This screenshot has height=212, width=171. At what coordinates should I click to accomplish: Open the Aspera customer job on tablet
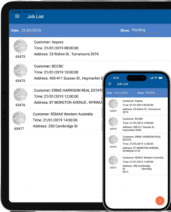pos(66,48)
